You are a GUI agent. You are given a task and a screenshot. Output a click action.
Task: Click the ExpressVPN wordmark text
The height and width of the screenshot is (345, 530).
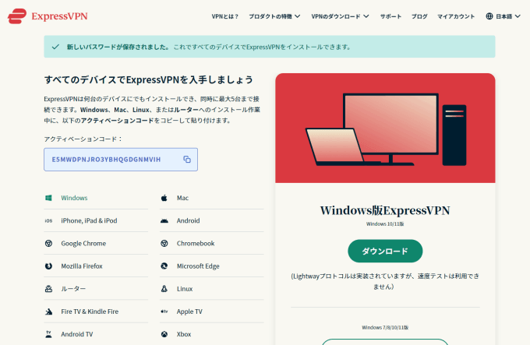pyautogui.click(x=59, y=16)
